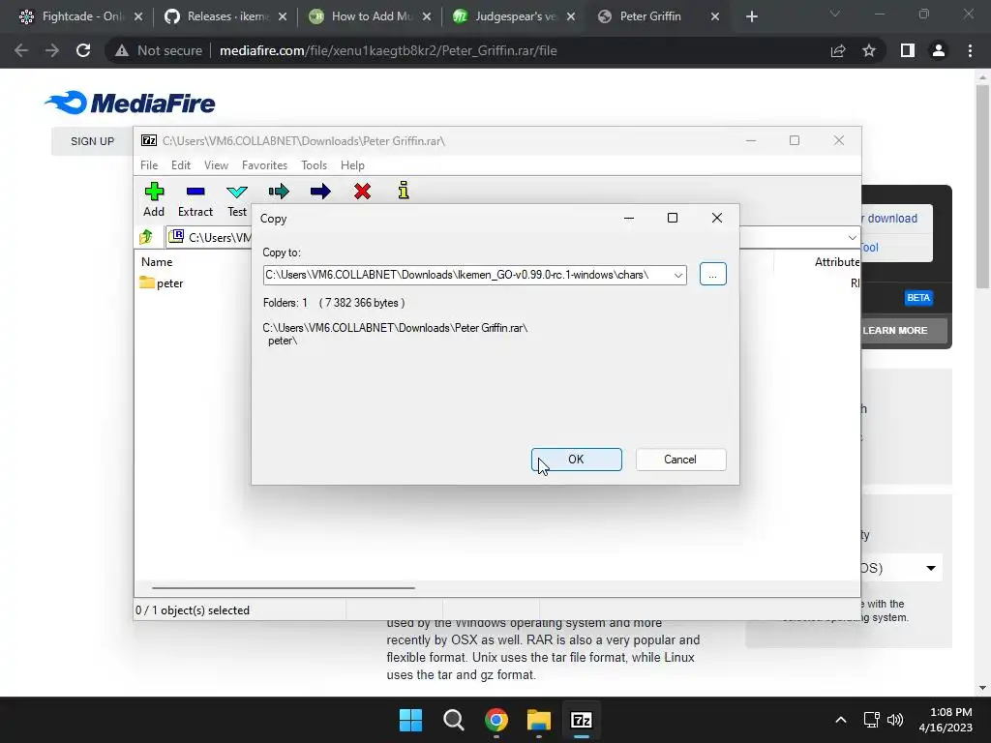The height and width of the screenshot is (743, 991).
Task: Bookmark this page with star icon
Action: [x=869, y=50]
